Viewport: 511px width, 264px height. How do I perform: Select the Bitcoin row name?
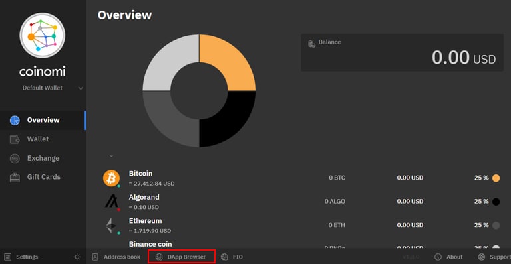(140, 173)
